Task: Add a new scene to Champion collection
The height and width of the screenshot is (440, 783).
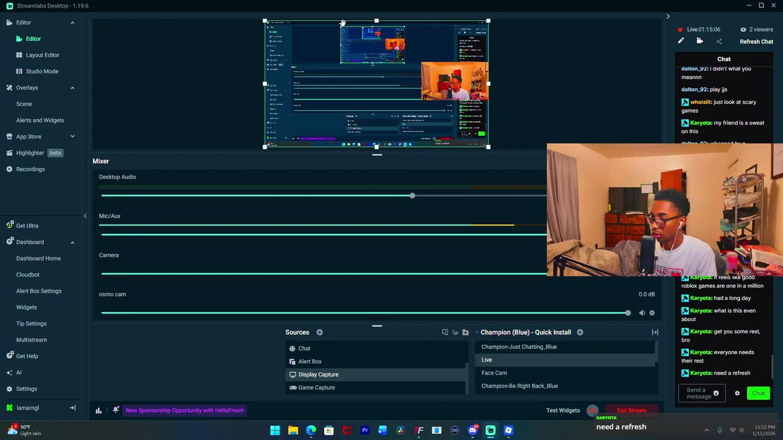Action: (580, 332)
